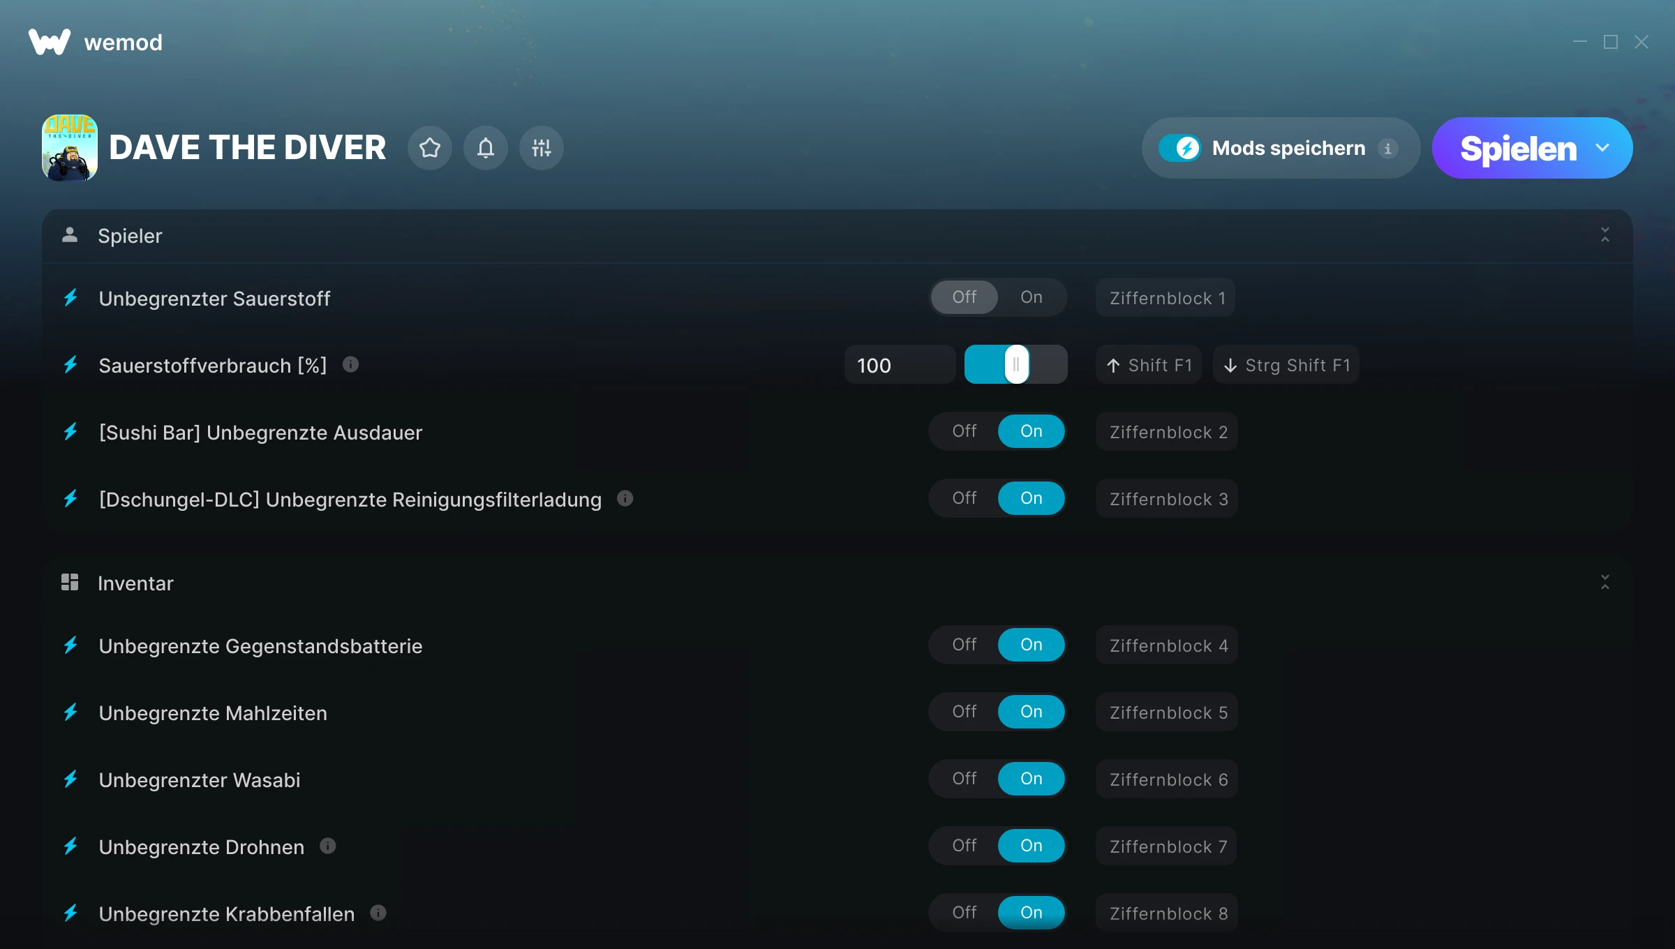
Task: Click lightning icon beside Unbegrenzte Drohnen
Action: pos(70,846)
